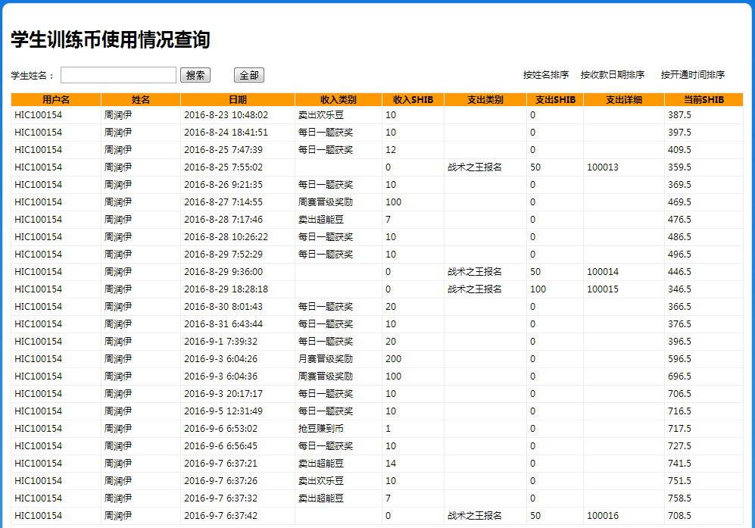Click balance value 346.5
This screenshot has height=528, width=755.
tap(679, 289)
